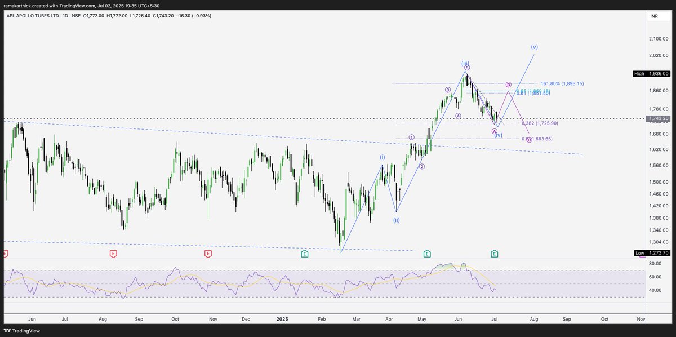The height and width of the screenshot is (337, 676).
Task: Select the circled 1 wave label
Action: (x=412, y=137)
